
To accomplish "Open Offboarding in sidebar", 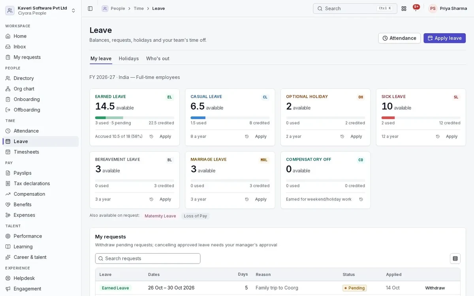I will click(40, 110).
